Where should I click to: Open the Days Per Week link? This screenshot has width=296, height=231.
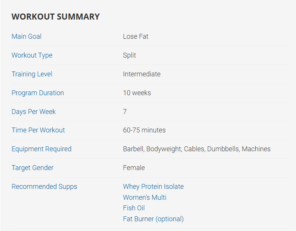pos(34,112)
